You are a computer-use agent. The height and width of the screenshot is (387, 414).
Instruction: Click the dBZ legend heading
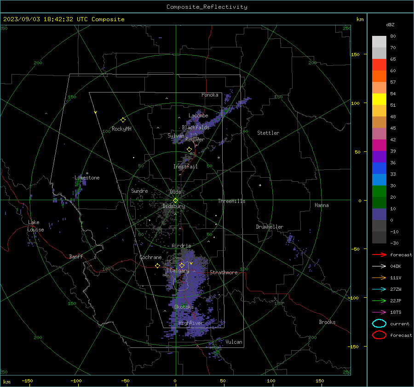pyautogui.click(x=390, y=25)
